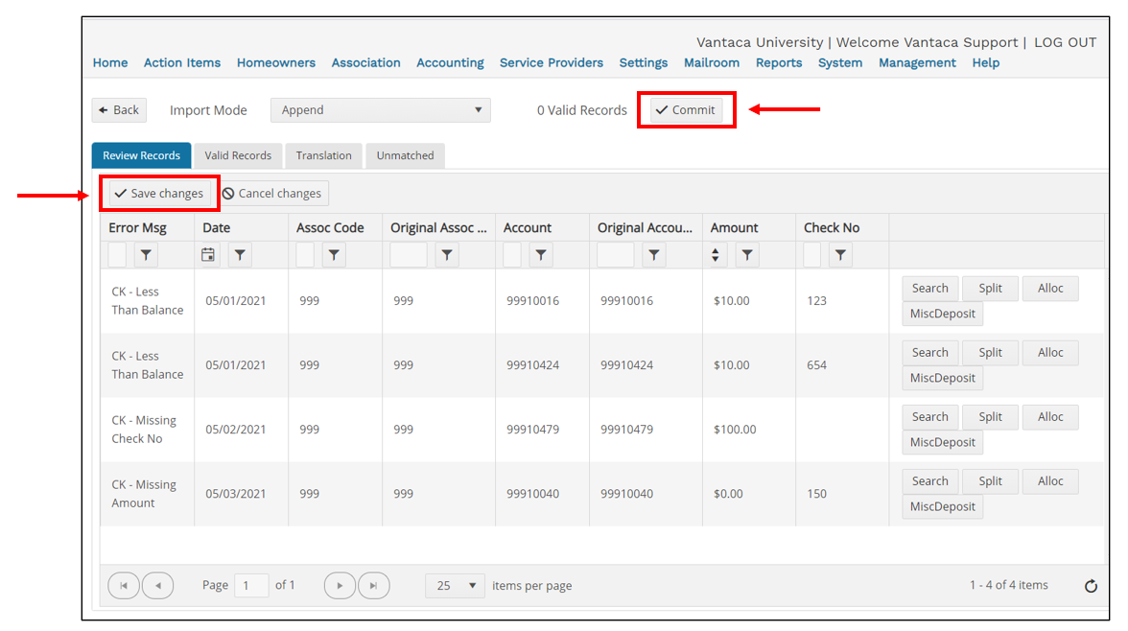Image resolution: width=1128 pixels, height=631 pixels.
Task: Search for account 99910016 row
Action: 930,289
